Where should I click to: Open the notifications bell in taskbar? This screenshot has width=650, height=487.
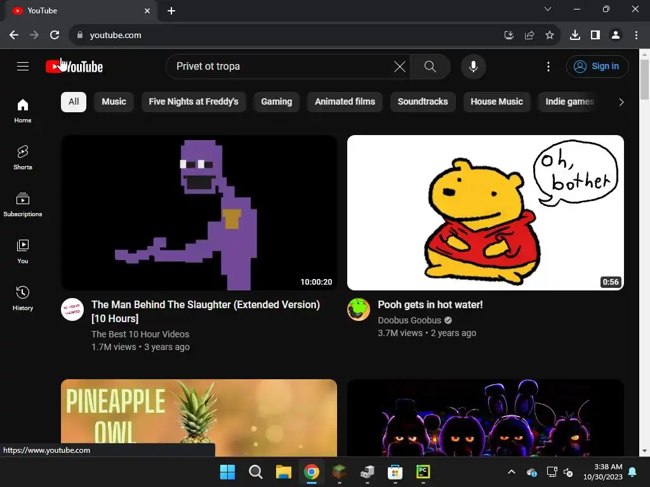(x=633, y=472)
